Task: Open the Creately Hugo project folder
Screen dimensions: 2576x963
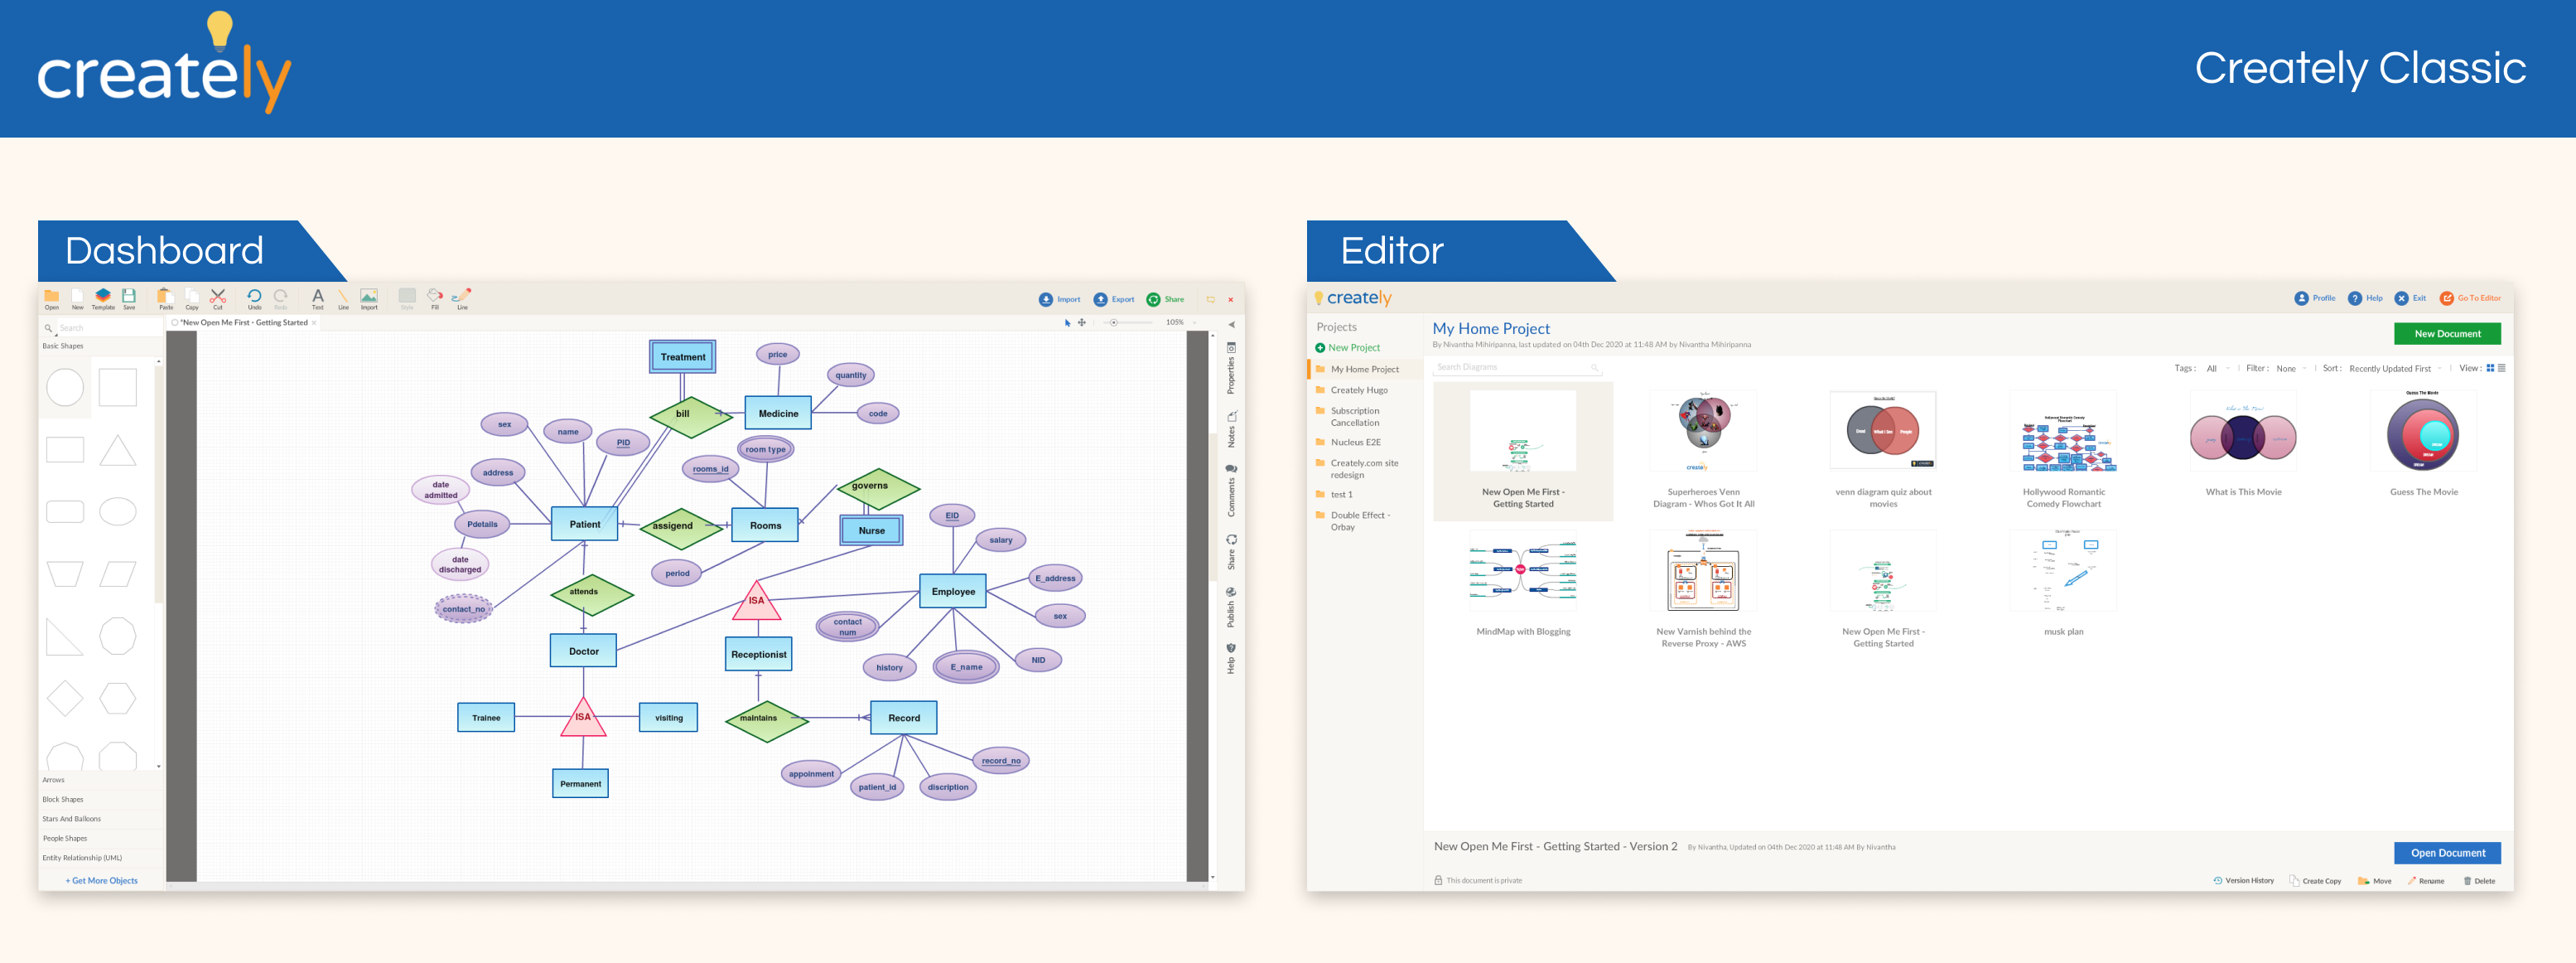Action: (x=1358, y=390)
